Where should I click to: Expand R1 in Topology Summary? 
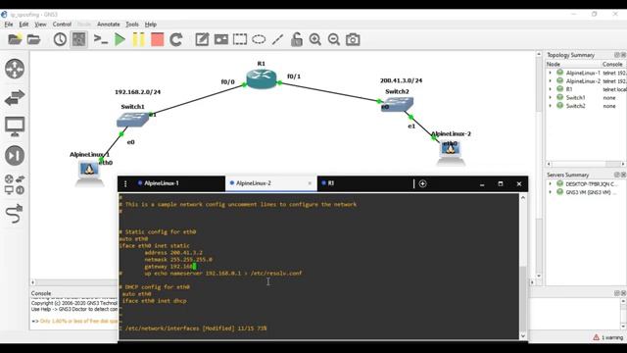pyautogui.click(x=550, y=89)
